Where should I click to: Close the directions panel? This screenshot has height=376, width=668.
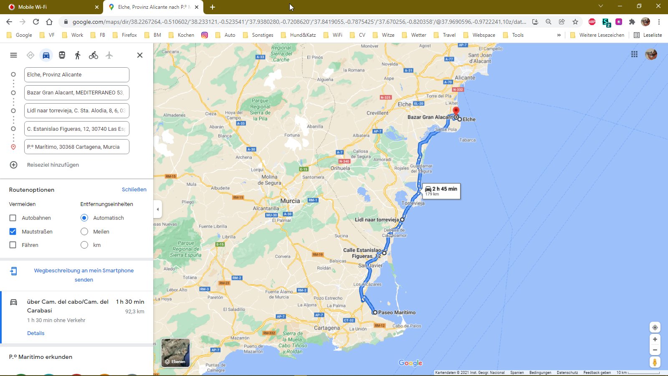(x=140, y=55)
